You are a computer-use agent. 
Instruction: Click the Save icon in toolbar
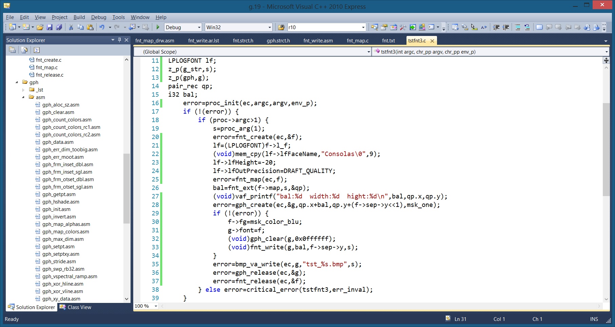coord(49,27)
